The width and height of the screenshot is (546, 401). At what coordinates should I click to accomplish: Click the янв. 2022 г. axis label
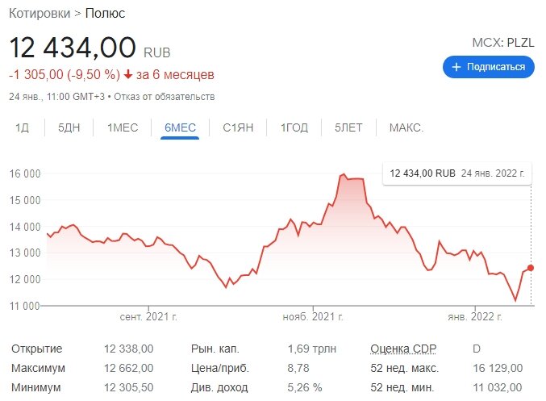pyautogui.click(x=475, y=317)
